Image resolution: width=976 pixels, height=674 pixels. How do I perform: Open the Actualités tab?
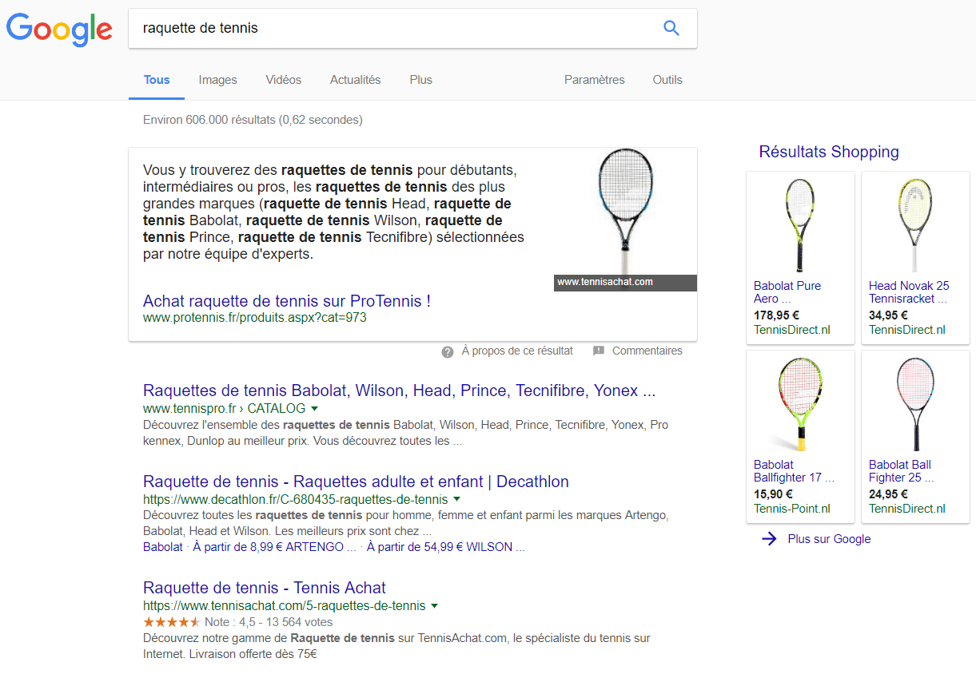click(x=355, y=80)
